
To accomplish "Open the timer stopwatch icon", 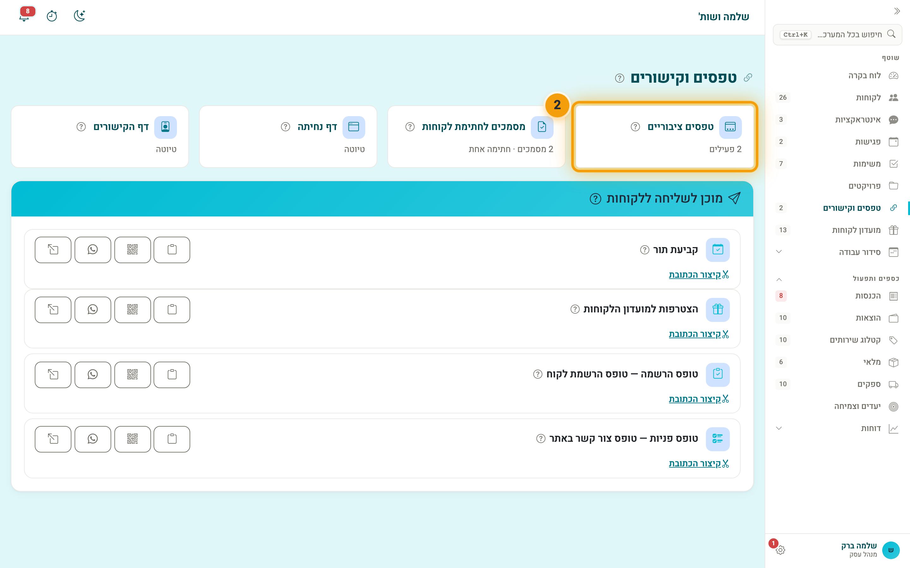I will pyautogui.click(x=52, y=16).
